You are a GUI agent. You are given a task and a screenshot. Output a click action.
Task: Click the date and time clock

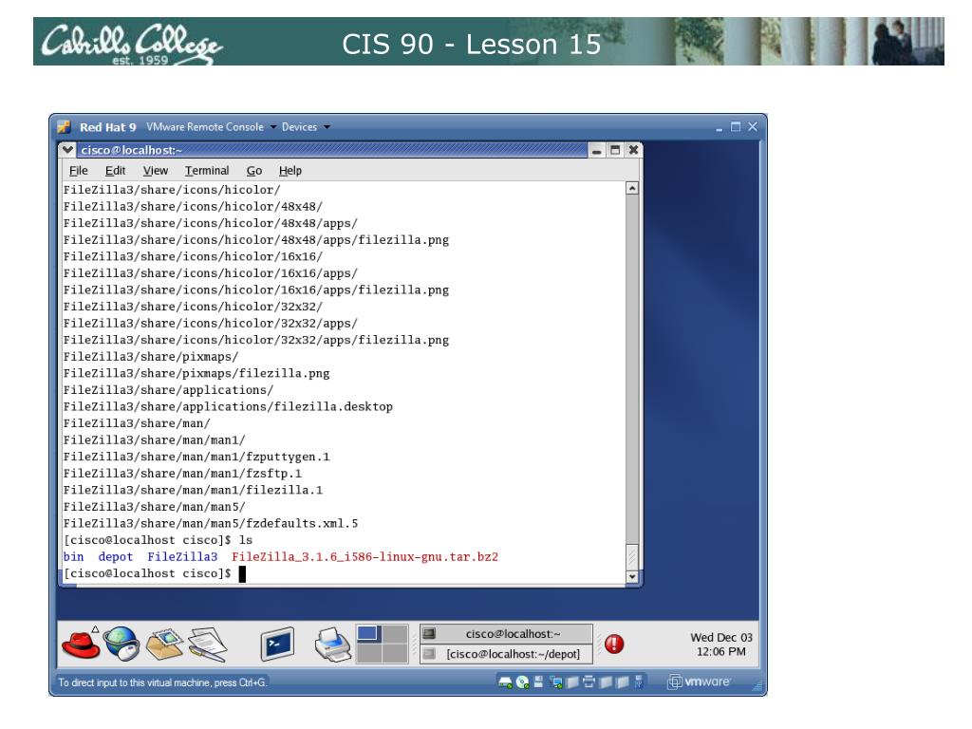pyautogui.click(x=721, y=645)
